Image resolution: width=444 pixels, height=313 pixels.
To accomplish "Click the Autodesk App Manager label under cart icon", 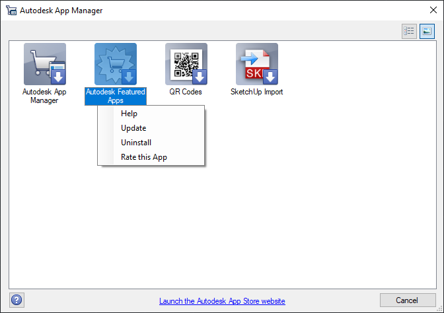I will 44,96.
